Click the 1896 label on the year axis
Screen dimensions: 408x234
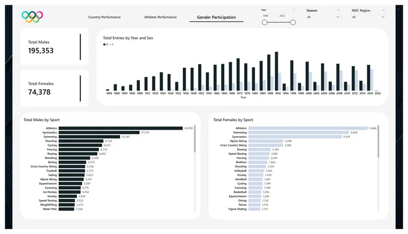point(109,93)
